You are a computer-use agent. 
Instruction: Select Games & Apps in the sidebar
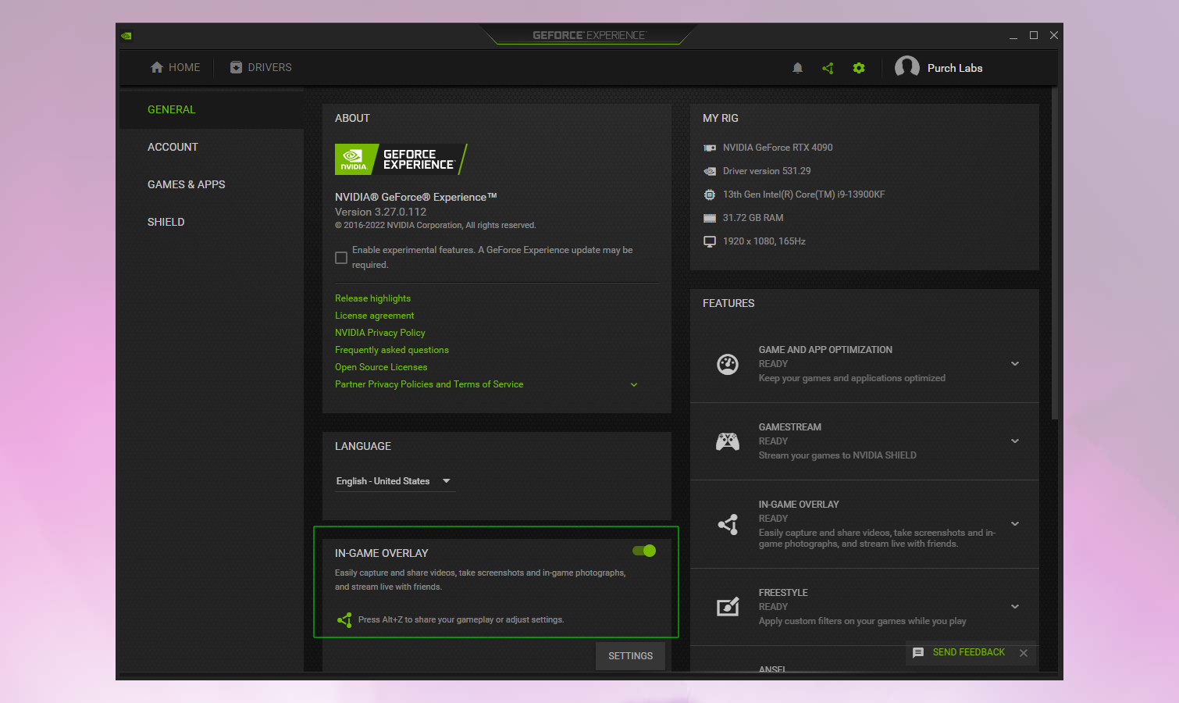tap(186, 184)
